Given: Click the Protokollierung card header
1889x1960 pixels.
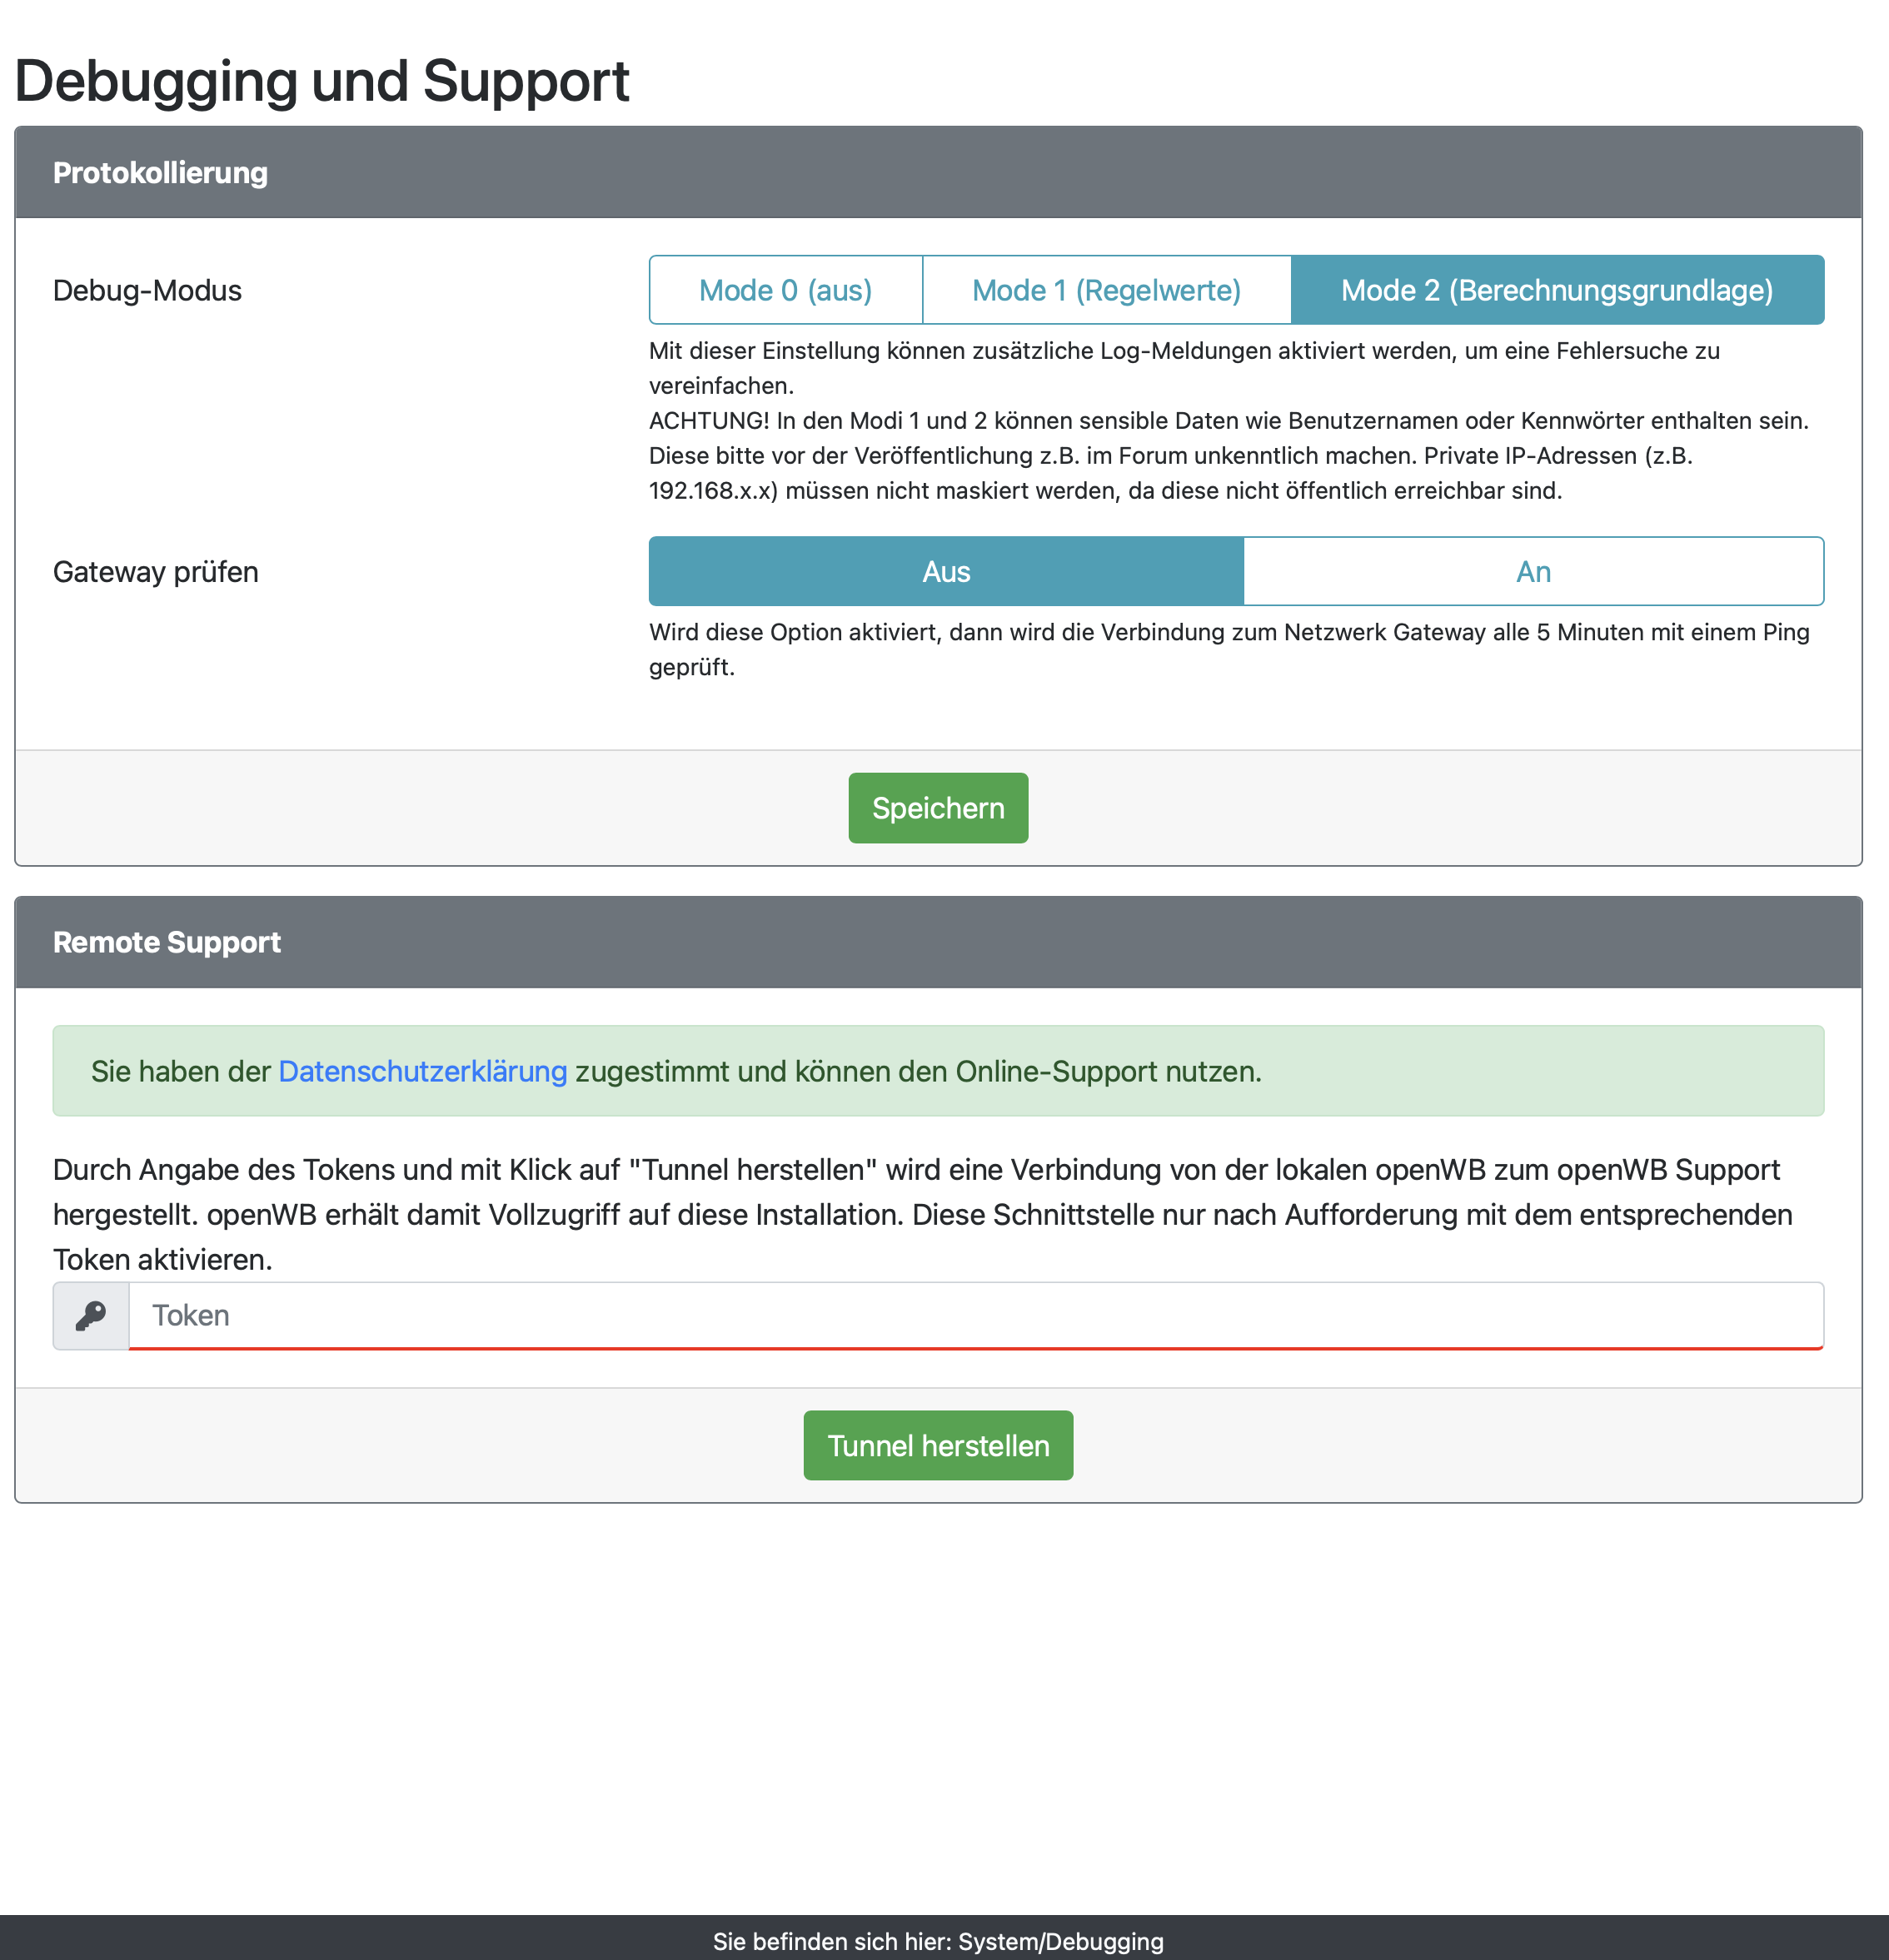Looking at the screenshot, I should [938, 172].
